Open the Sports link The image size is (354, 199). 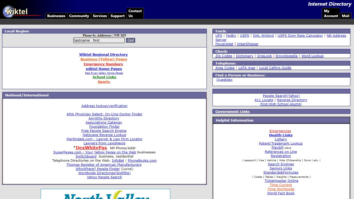click(x=104, y=82)
